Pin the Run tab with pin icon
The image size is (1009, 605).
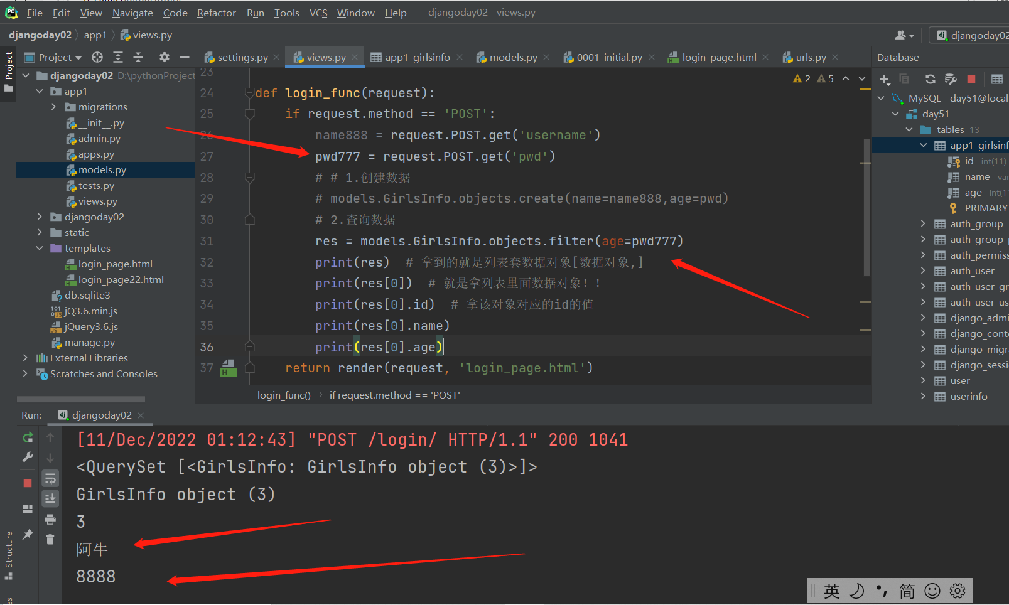28,535
